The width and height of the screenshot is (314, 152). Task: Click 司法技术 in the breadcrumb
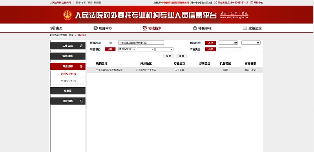click(x=82, y=35)
